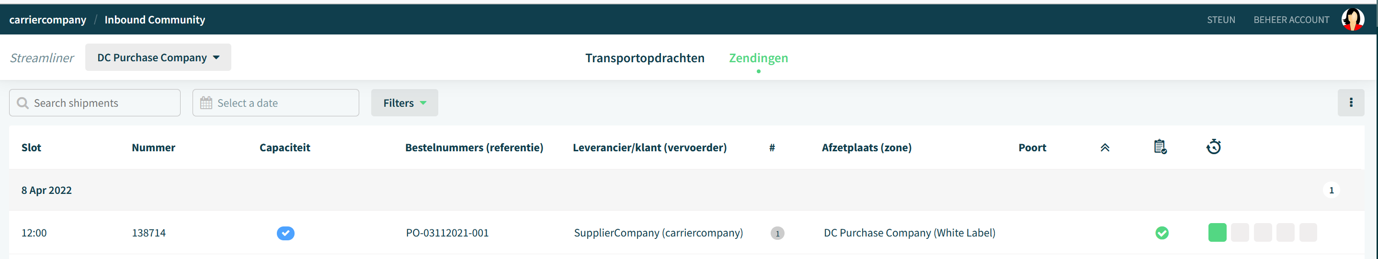Open the Filters dropdown
1378x259 pixels.
(404, 103)
